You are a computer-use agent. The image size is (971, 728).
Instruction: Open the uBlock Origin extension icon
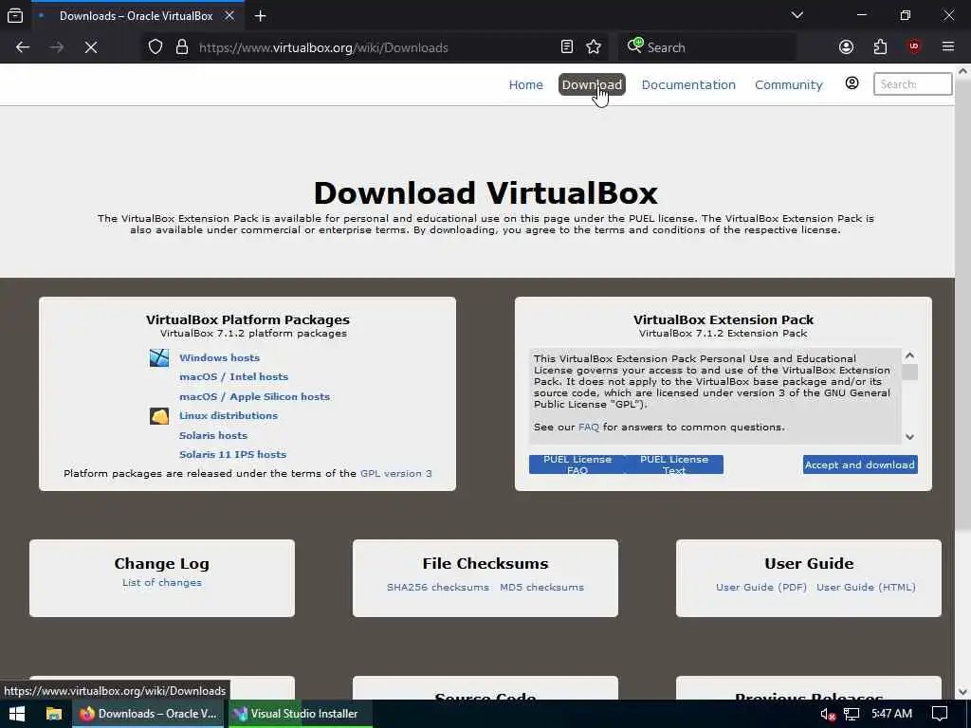(x=913, y=47)
